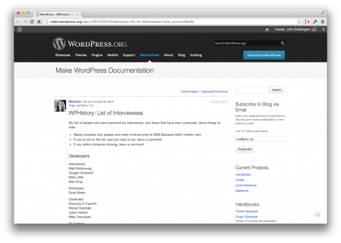Image resolution: width=341 pixels, height=243 pixels.
Task: Open the admin bar search magnifier
Action: point(323,30)
